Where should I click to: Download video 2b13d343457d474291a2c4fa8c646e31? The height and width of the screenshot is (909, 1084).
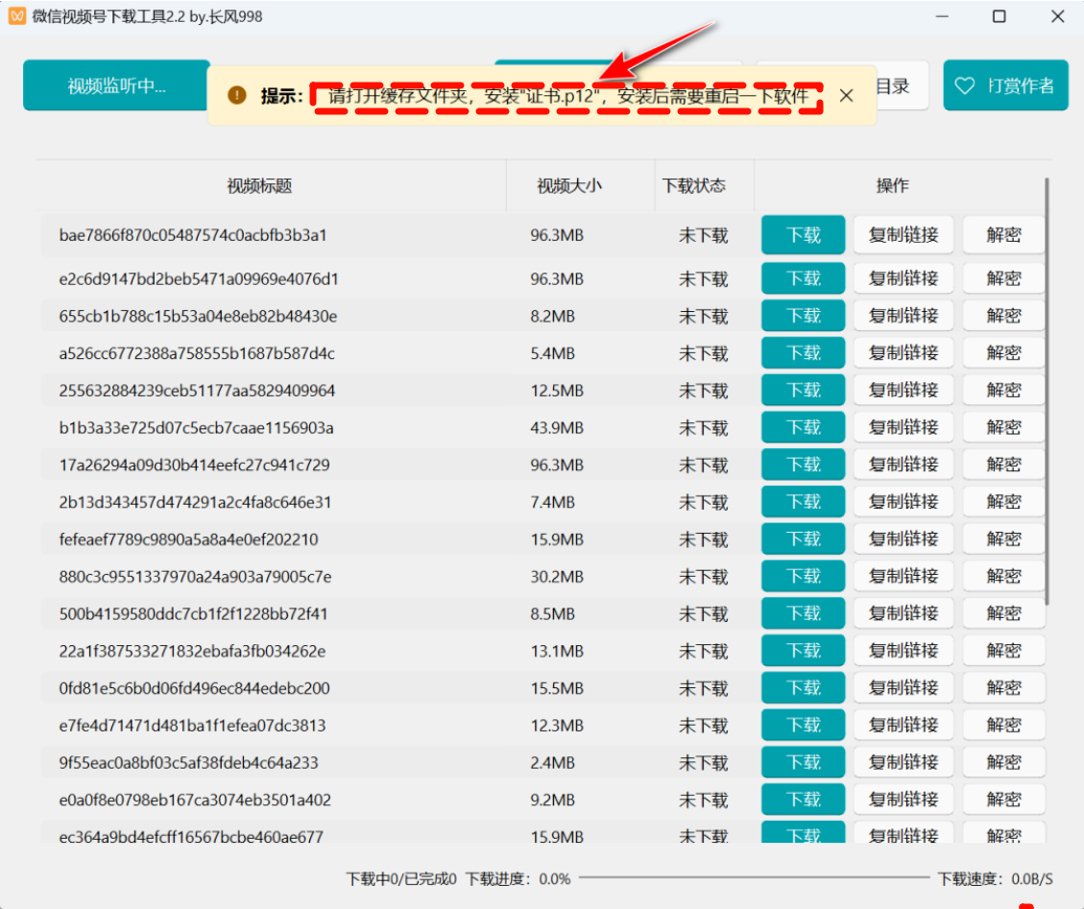[804, 502]
